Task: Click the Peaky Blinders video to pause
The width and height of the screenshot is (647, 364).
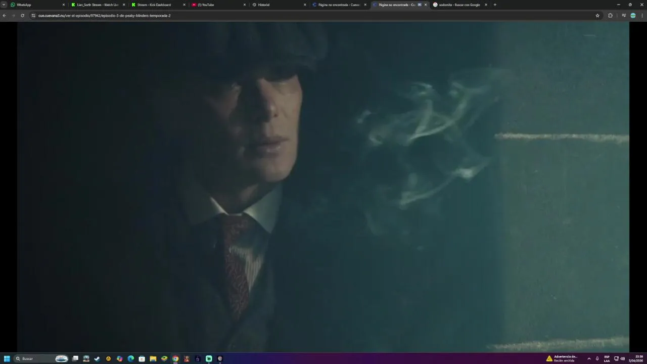Action: (x=323, y=187)
